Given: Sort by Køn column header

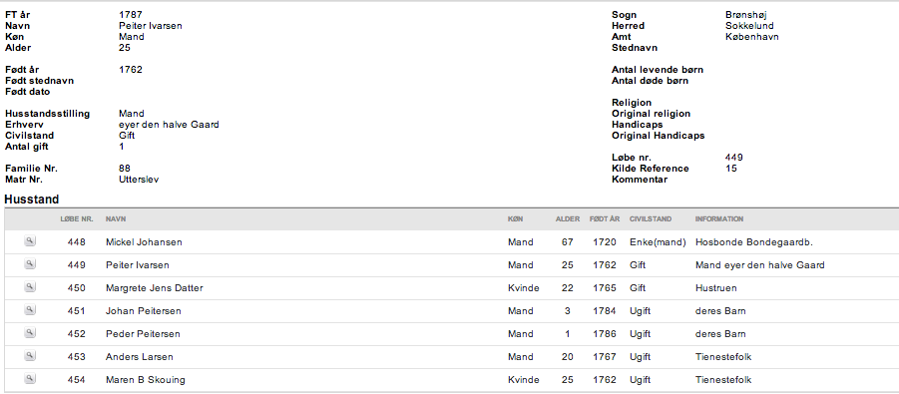Looking at the screenshot, I should coord(515,219).
